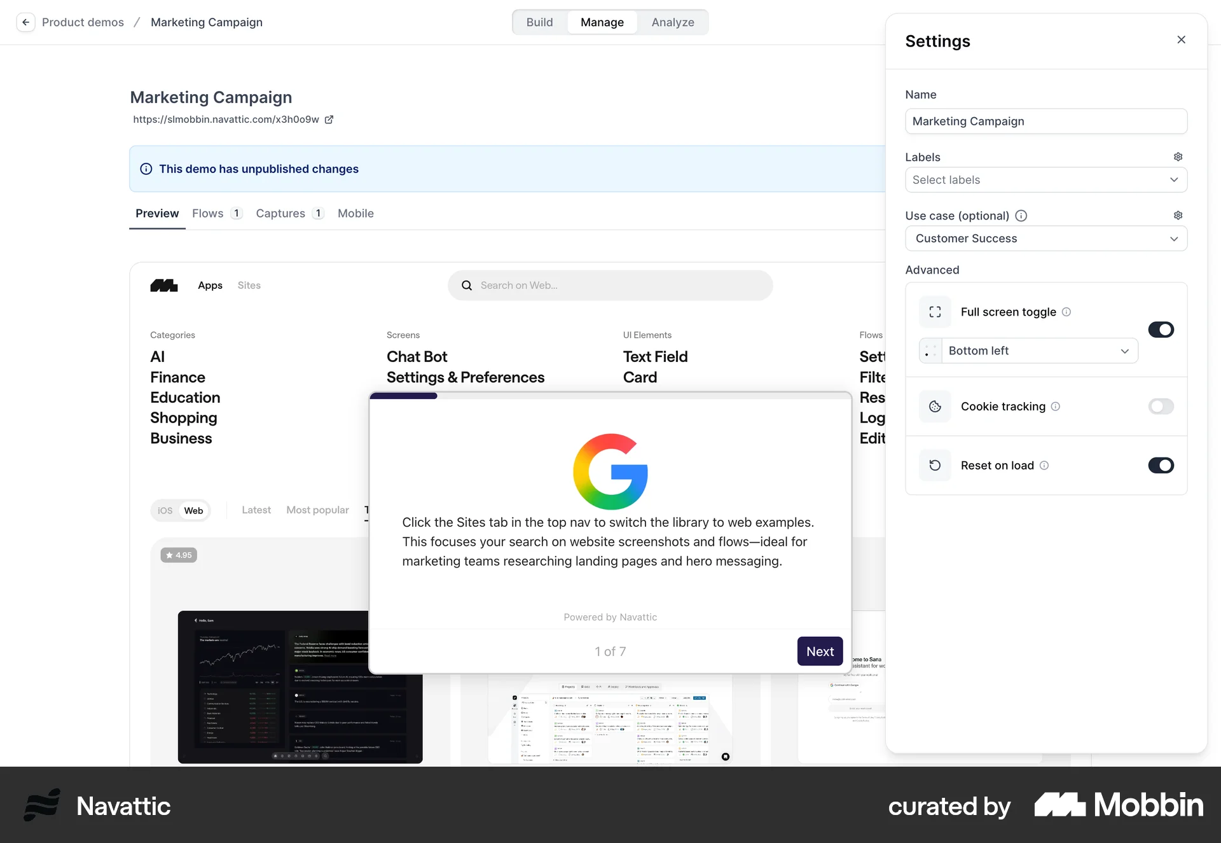Click the external link icon beside demo URL
This screenshot has height=843, width=1221.
coord(329,119)
